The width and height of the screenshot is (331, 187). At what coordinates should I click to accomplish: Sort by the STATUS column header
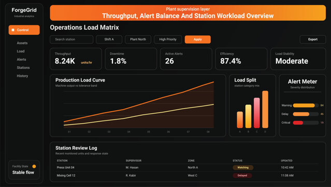pos(237,161)
